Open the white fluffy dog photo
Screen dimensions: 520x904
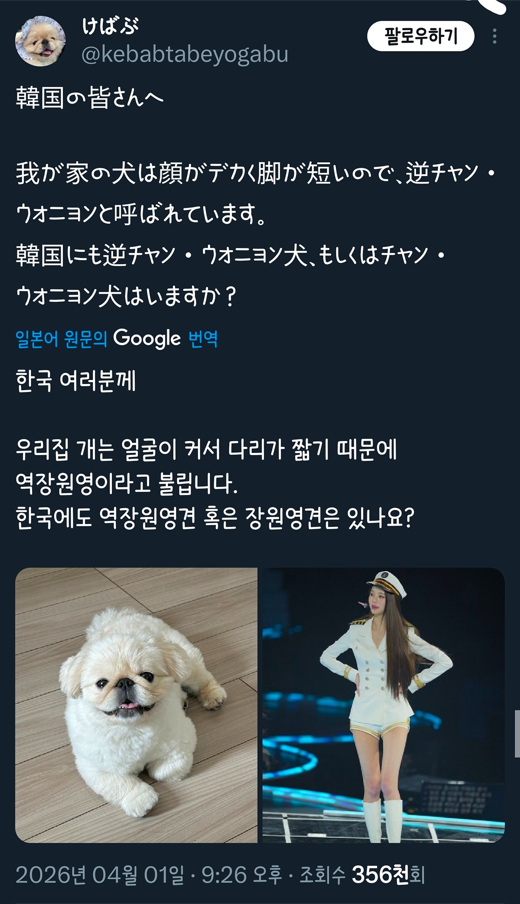tap(136, 705)
